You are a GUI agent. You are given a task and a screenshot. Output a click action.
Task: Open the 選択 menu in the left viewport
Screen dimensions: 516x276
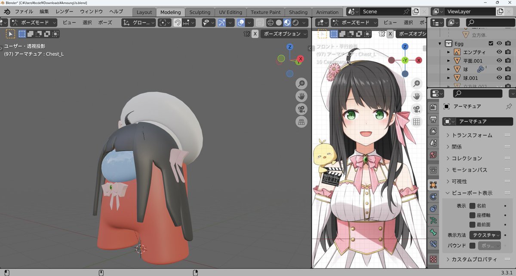point(87,23)
